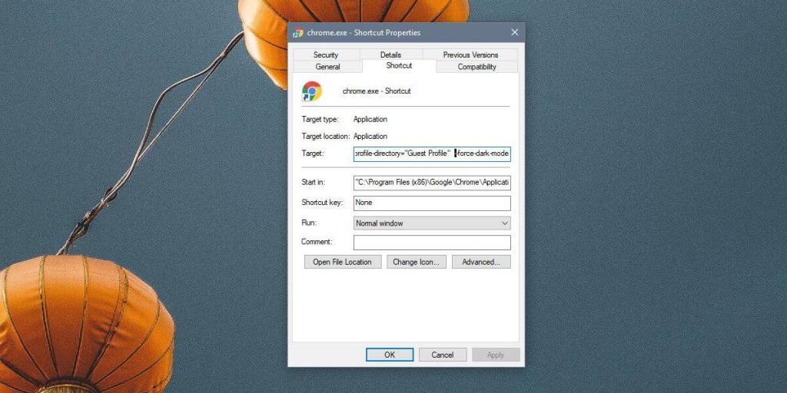Cancel the shortcut properties changes
The image size is (787, 393).
(x=443, y=355)
